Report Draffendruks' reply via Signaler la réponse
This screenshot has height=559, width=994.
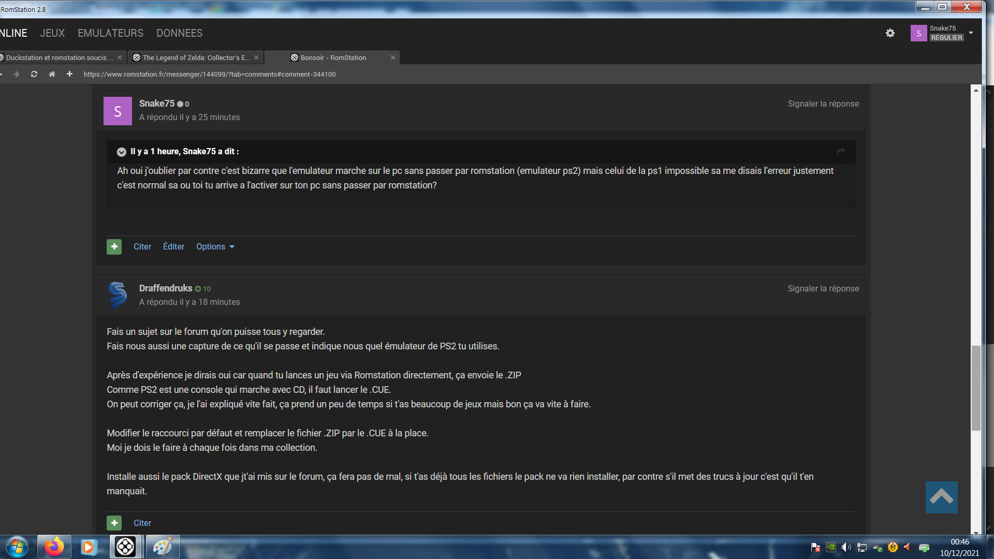pyautogui.click(x=823, y=288)
